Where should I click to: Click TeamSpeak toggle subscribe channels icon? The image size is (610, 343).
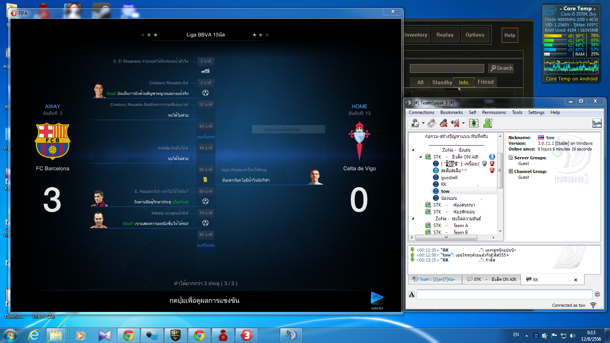tap(432, 123)
